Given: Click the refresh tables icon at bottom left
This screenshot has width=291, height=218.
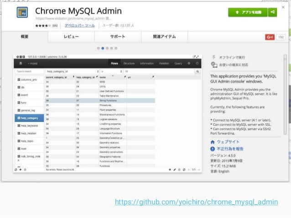Looking at the screenshot, I should pyautogui.click(x=16, y=170).
